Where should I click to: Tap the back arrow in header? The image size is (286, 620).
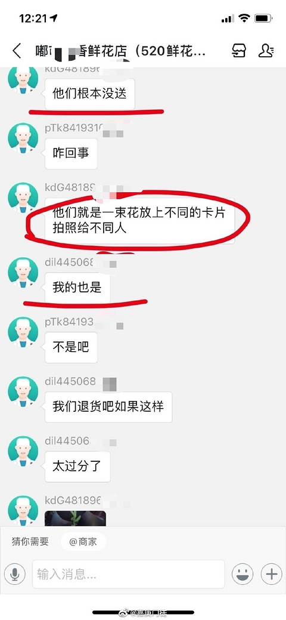(x=17, y=51)
